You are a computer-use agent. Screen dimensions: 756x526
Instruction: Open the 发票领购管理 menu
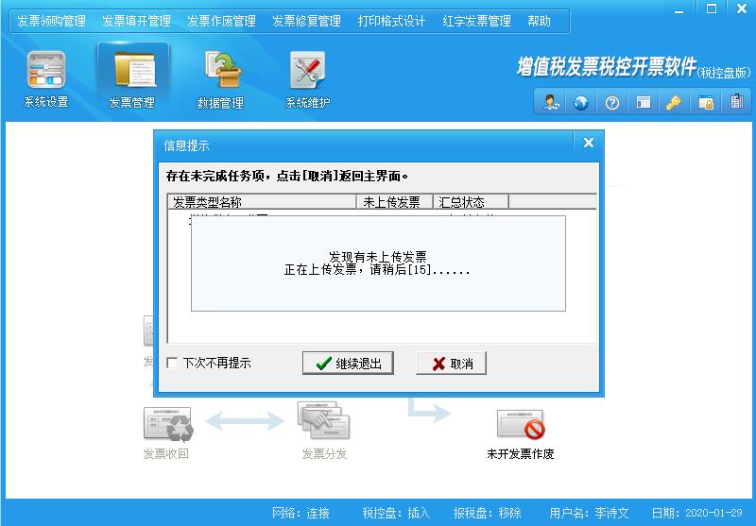pos(51,21)
